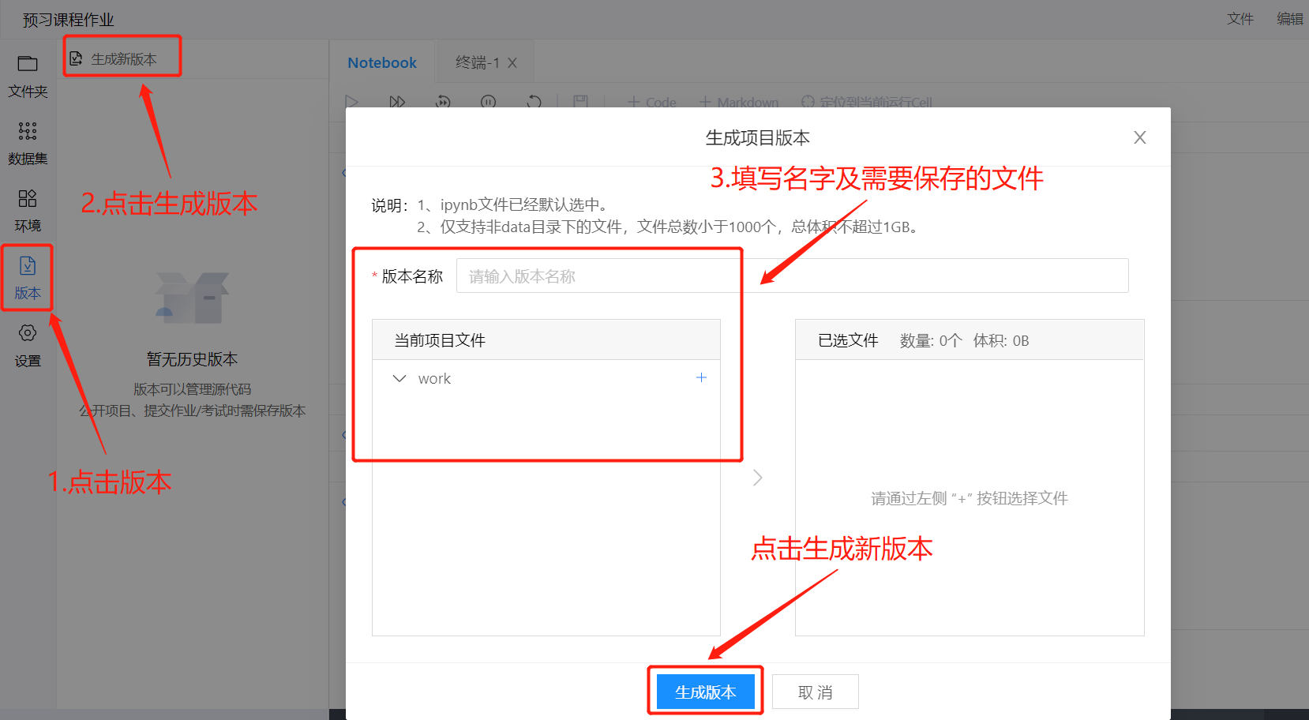The image size is (1309, 720).
Task: Open the 文件夹 panel in the sidebar
Action: 28,75
